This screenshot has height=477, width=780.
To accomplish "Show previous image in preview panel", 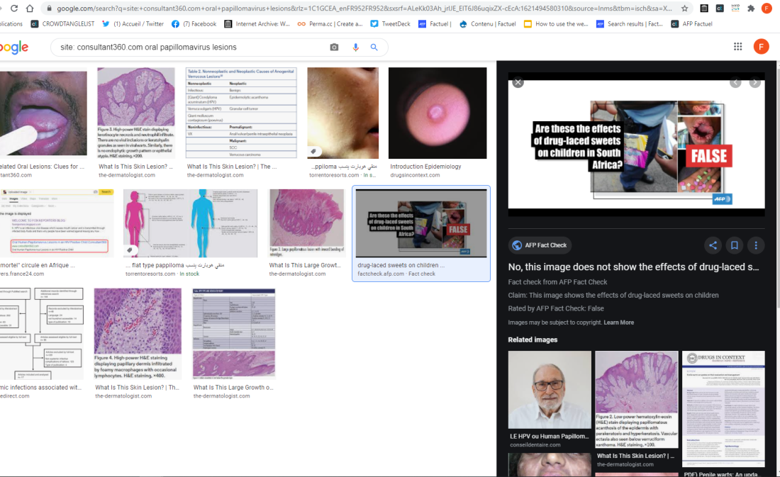I will coord(735,82).
